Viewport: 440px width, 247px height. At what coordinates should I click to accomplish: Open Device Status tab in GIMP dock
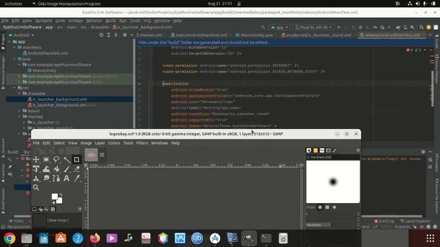pos(41,209)
